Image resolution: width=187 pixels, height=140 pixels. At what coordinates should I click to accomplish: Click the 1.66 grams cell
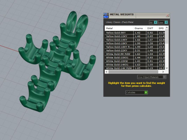(139, 40)
